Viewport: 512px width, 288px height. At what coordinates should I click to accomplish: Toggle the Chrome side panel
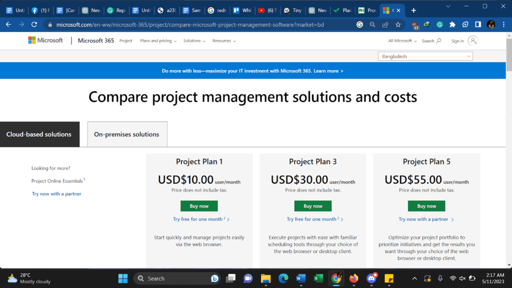pyautogui.click(x=478, y=25)
